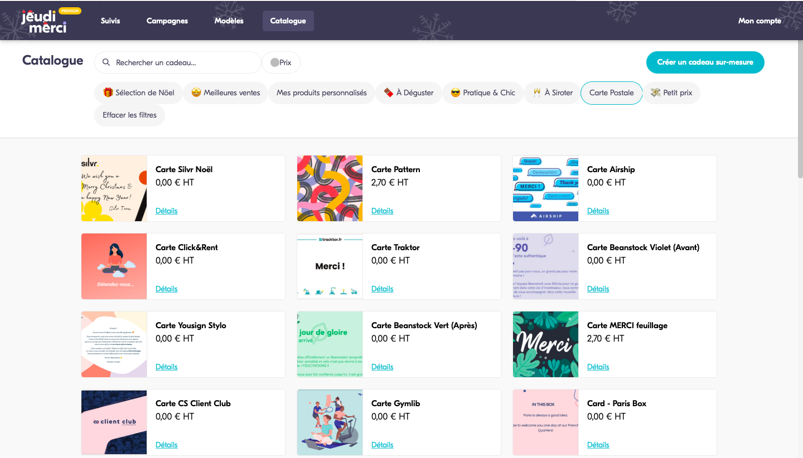Click the Carte Airship thumbnail image
The image size is (803, 458).
click(546, 188)
